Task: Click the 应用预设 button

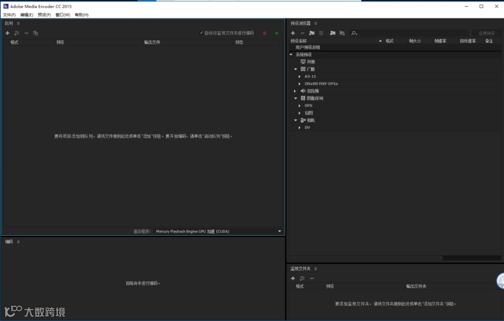Action: 487,33
